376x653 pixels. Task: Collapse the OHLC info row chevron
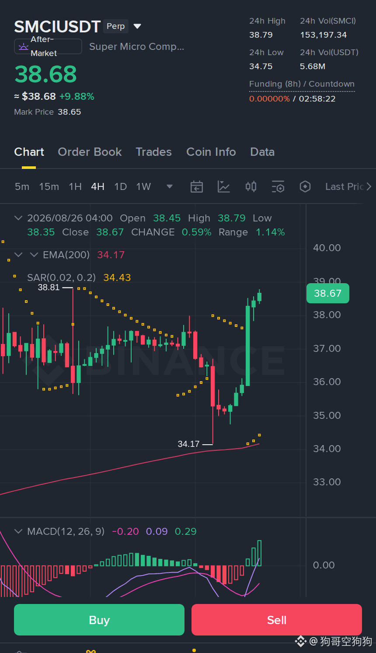coord(18,218)
